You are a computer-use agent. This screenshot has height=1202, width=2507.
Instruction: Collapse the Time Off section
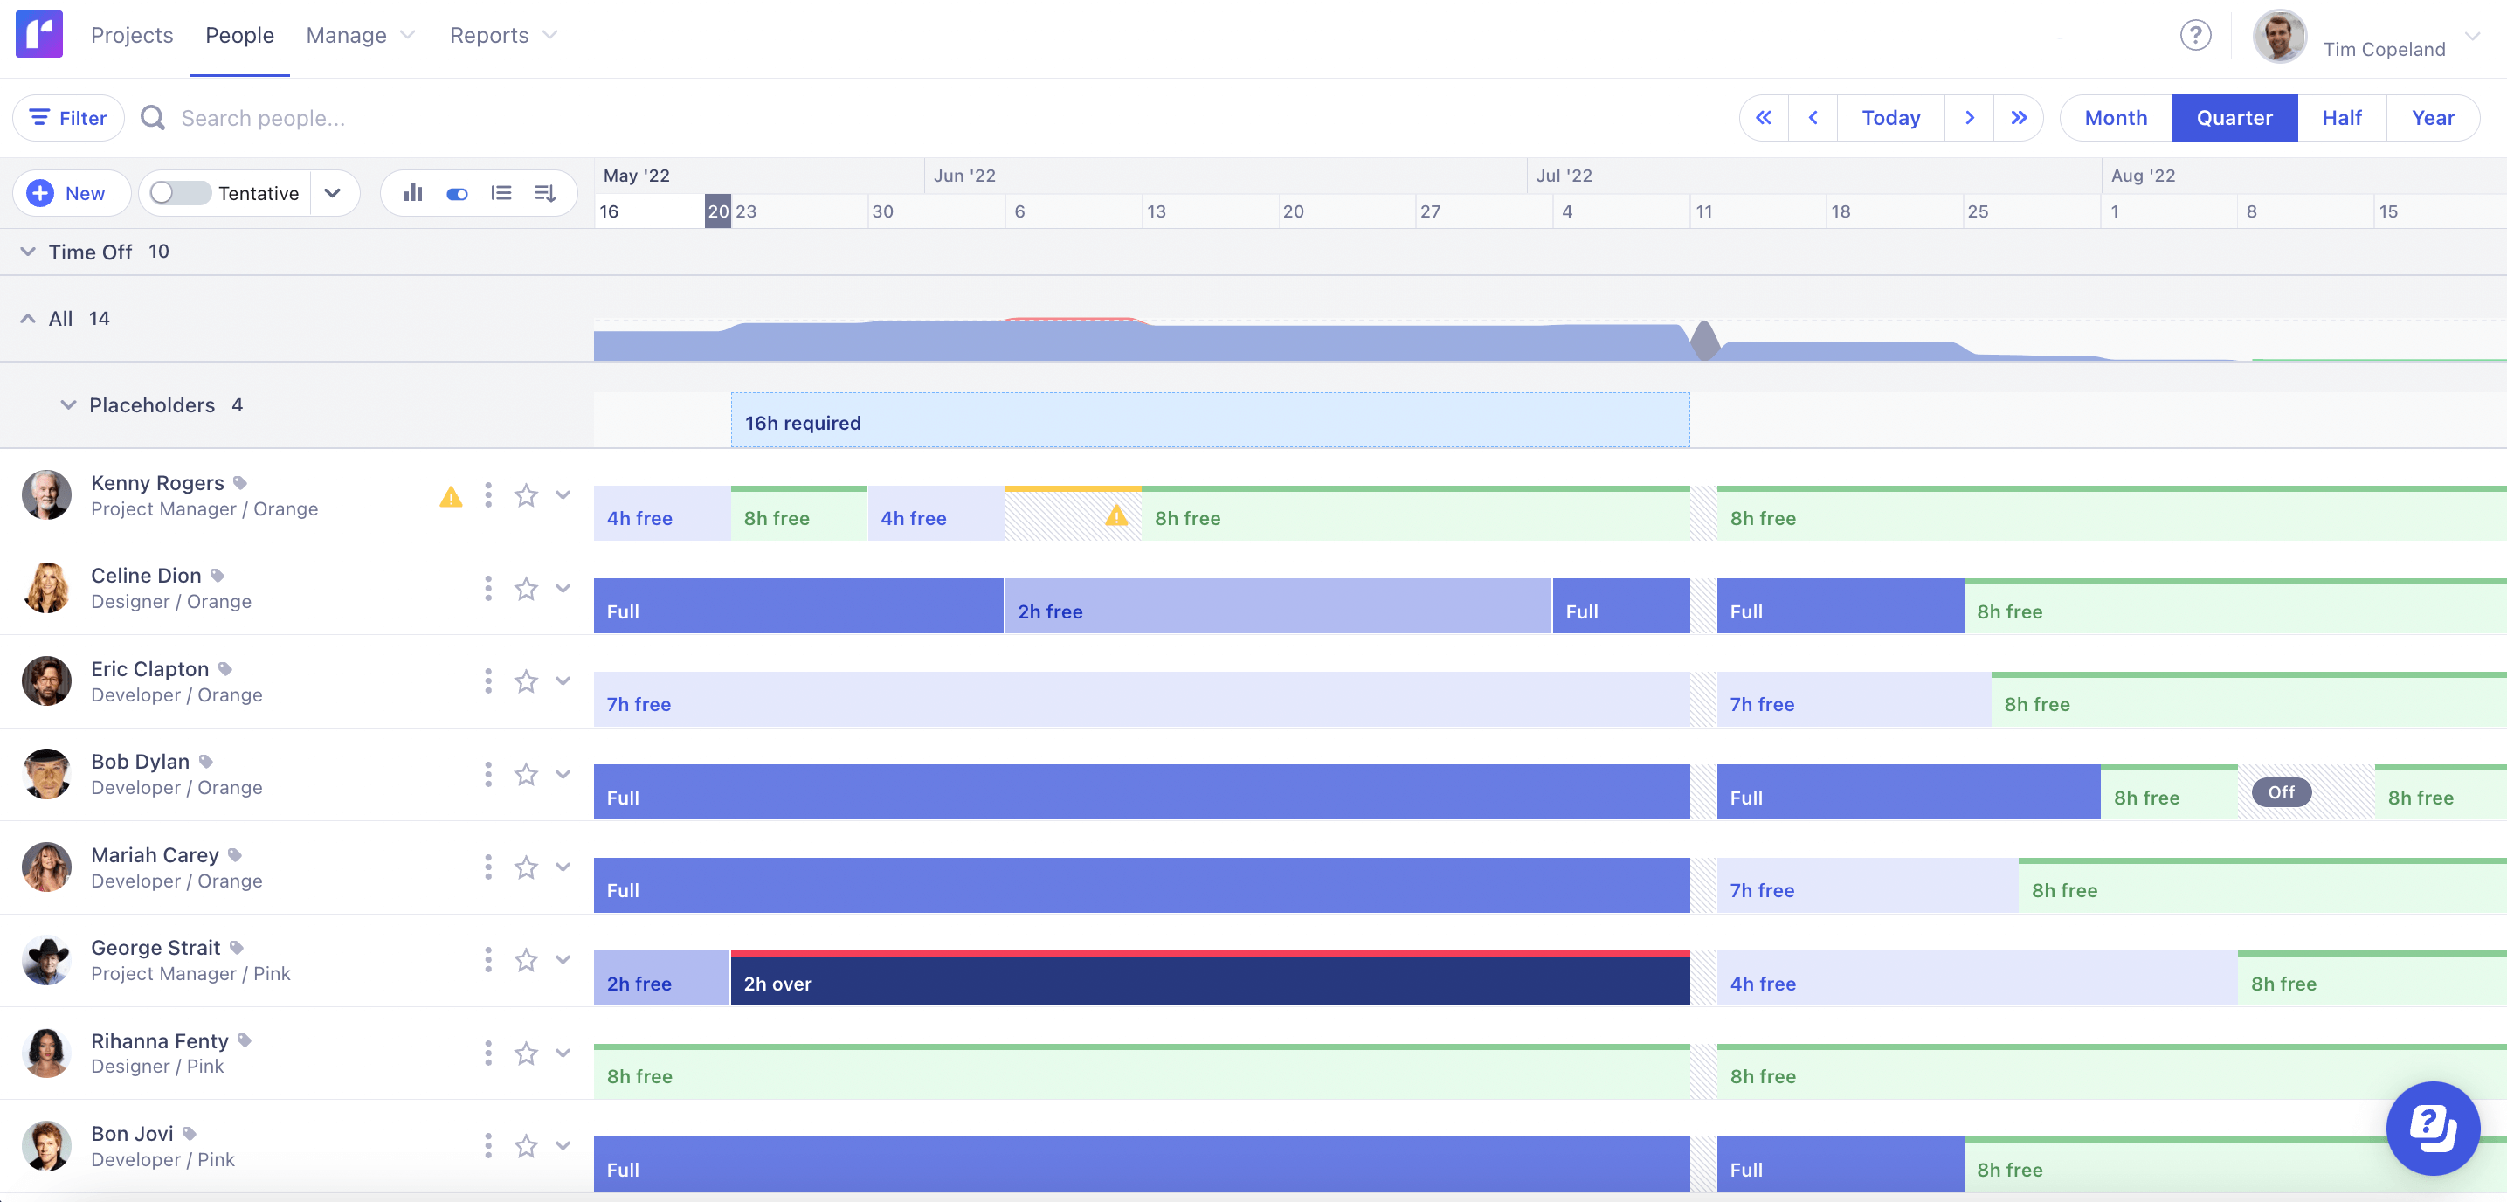27,251
